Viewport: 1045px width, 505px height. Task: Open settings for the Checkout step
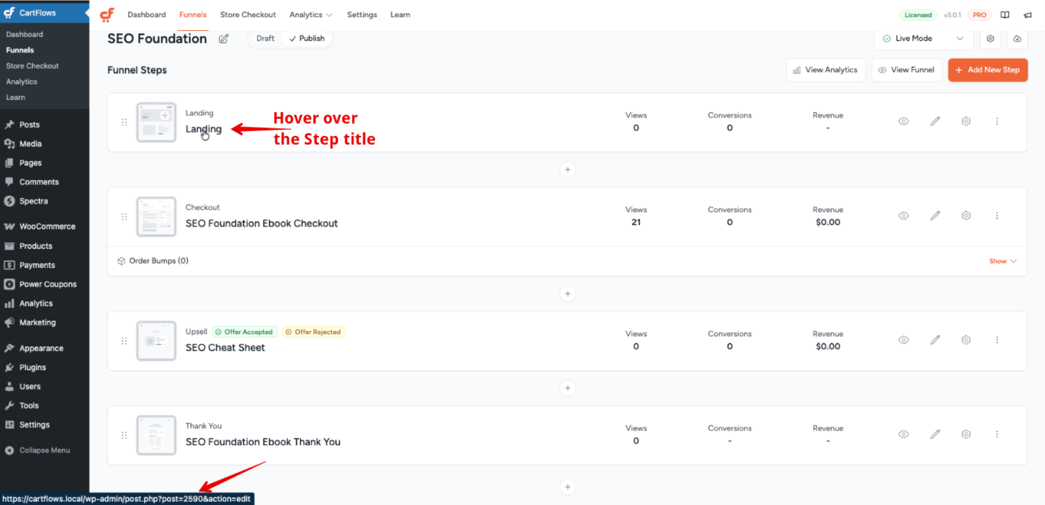click(x=966, y=216)
